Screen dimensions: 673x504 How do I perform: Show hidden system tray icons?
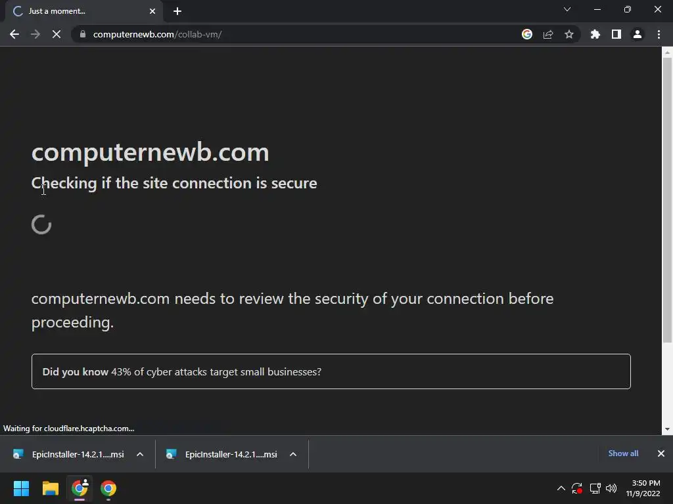click(561, 488)
